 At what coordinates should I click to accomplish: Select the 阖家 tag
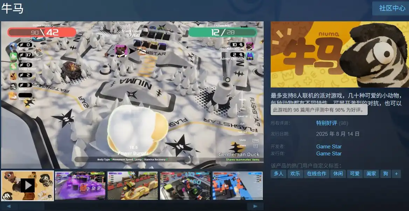(372, 174)
